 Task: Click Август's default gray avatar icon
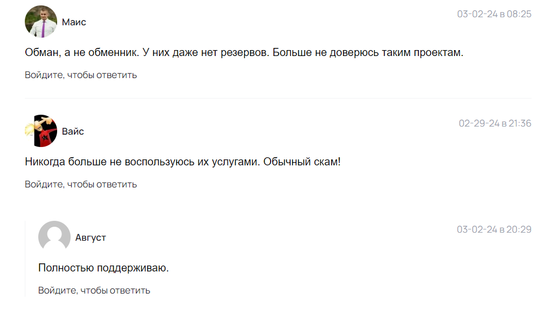click(53, 237)
